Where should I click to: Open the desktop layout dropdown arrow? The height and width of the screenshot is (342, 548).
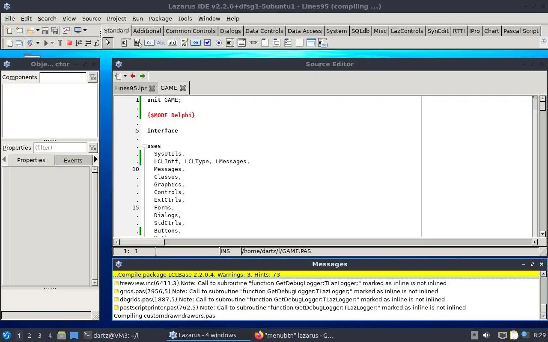coord(85,30)
